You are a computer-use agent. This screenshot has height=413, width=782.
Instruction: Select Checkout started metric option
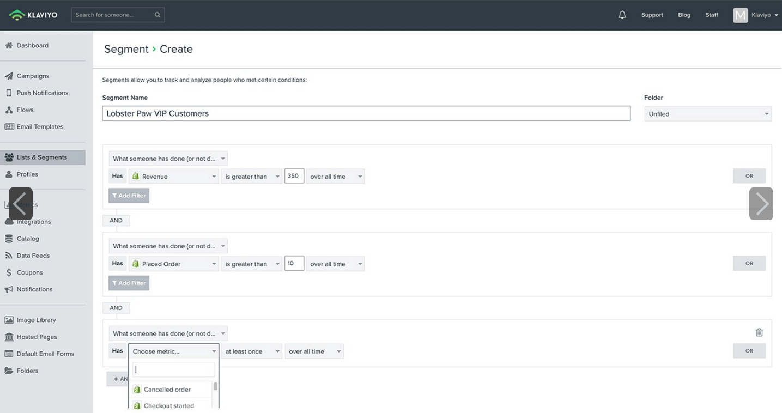pos(168,405)
